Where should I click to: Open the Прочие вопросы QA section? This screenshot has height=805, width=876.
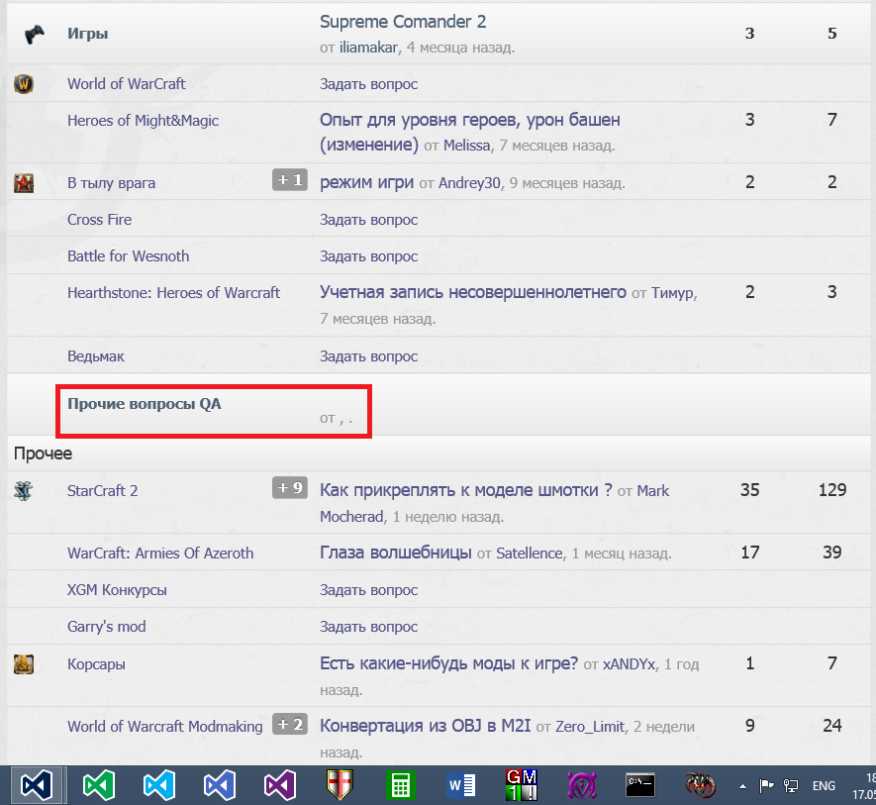point(145,404)
